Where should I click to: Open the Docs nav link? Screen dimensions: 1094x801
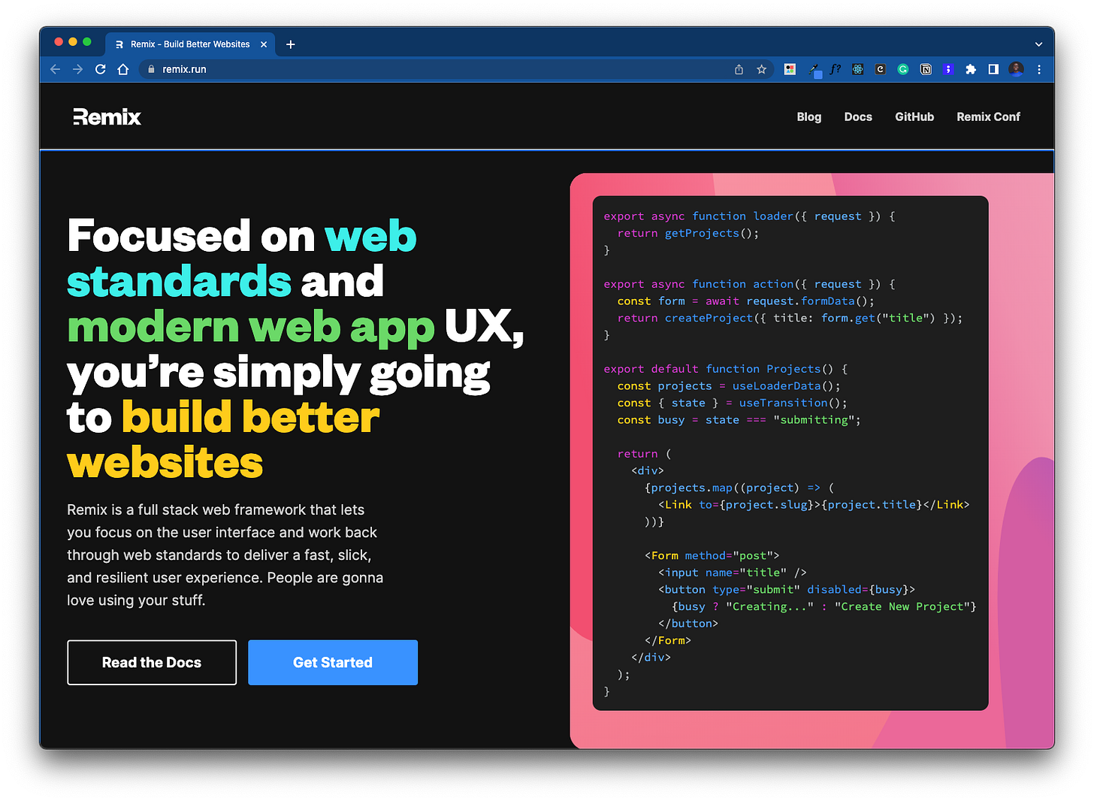(858, 116)
